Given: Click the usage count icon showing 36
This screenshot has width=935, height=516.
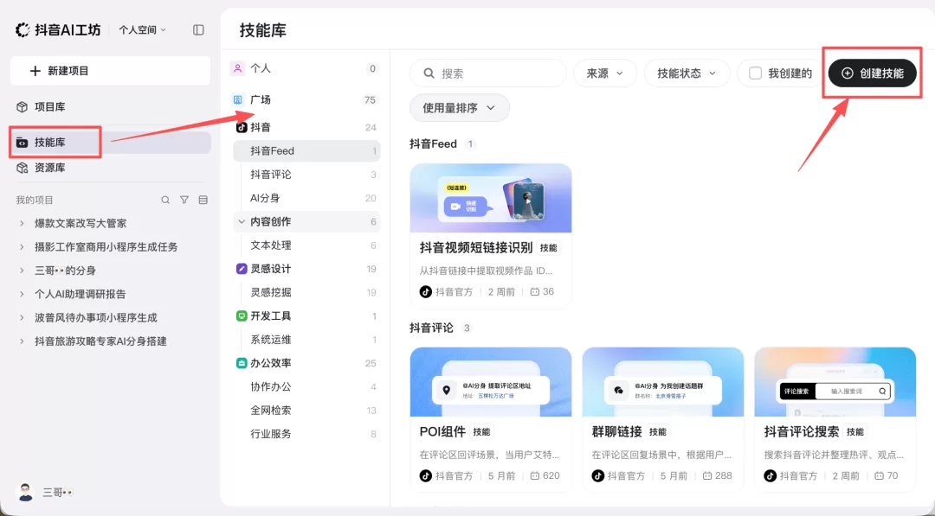Looking at the screenshot, I should [x=535, y=291].
